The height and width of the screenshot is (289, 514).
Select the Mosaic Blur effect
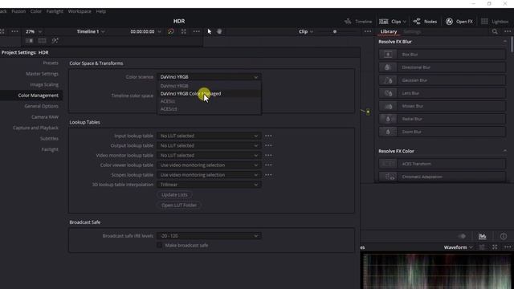442,106
